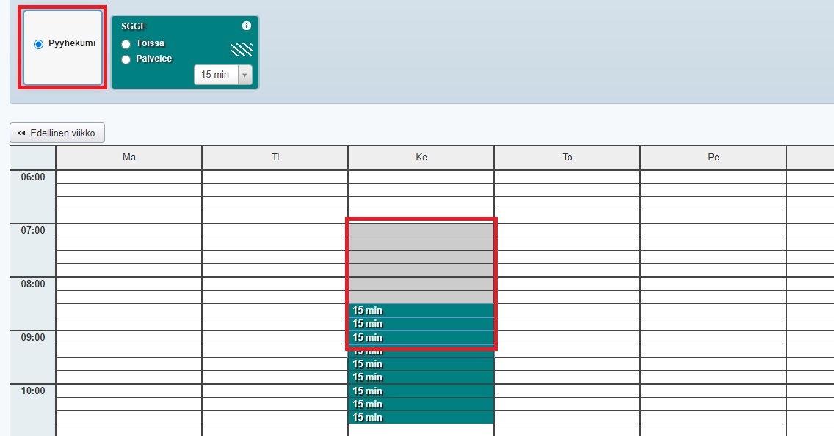Viewport: 834px width, 436px height.
Task: Click the teal 15 min slot at Wednesday 10:00
Action: point(421,391)
